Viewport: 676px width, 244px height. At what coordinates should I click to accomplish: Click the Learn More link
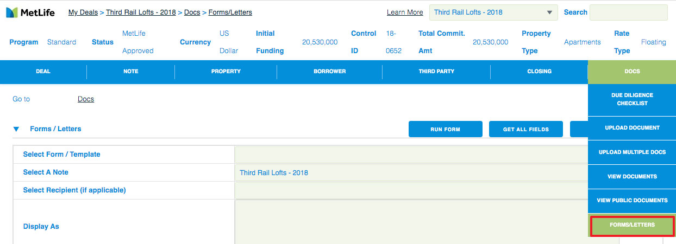tap(405, 12)
